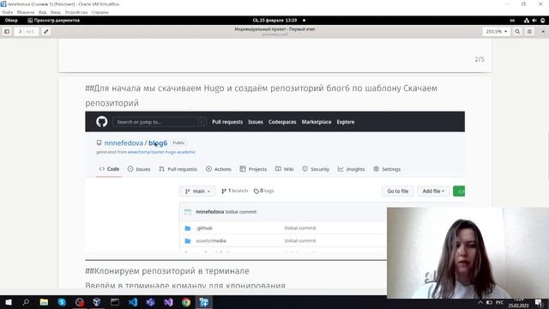Click the green Code button
This screenshot has width=549, height=309.
[x=459, y=191]
